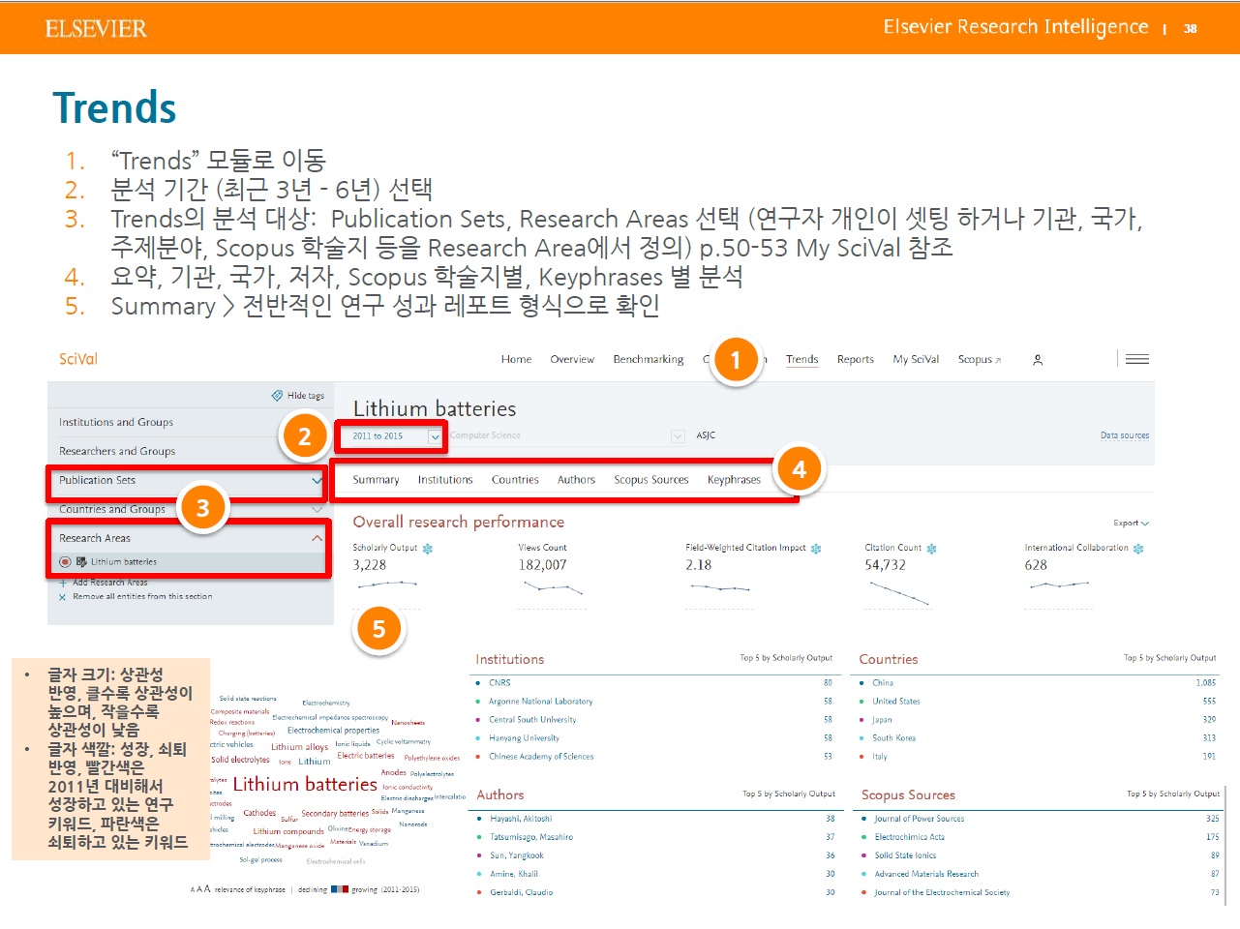Click snowflake icon beside Scholarly Output

coord(428,549)
